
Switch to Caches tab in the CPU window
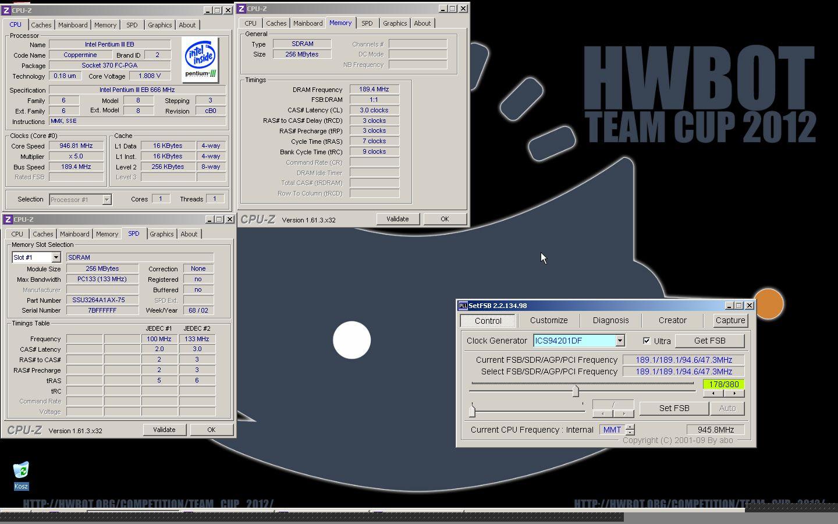pyautogui.click(x=41, y=25)
